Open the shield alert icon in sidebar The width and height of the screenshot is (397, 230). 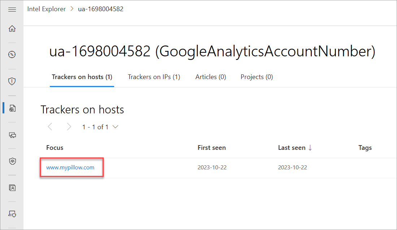point(12,81)
